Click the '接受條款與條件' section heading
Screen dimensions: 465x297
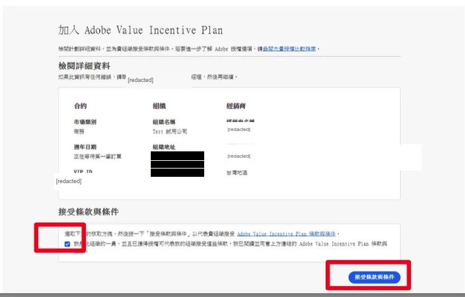pyautogui.click(x=88, y=212)
